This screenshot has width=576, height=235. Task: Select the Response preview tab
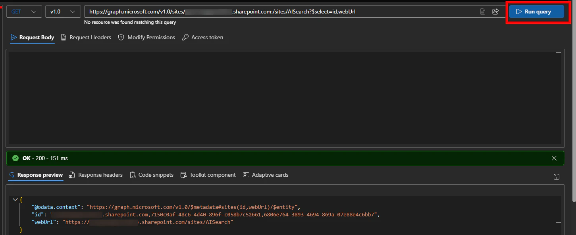(x=36, y=175)
